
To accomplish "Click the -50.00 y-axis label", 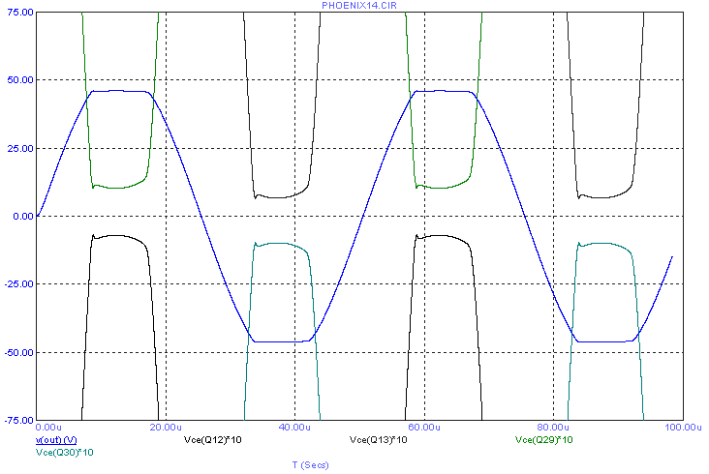I will 19,352.
